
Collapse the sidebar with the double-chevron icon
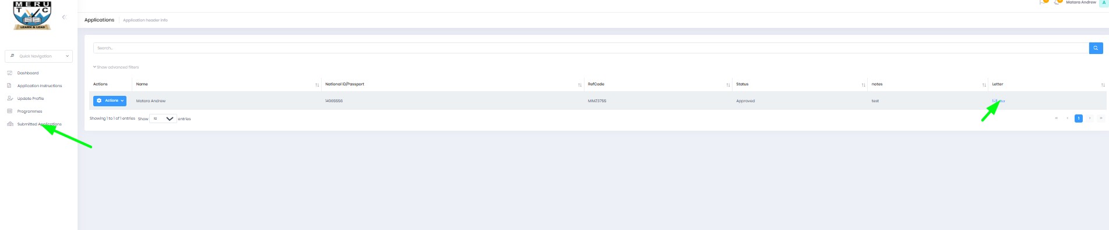coord(64,17)
